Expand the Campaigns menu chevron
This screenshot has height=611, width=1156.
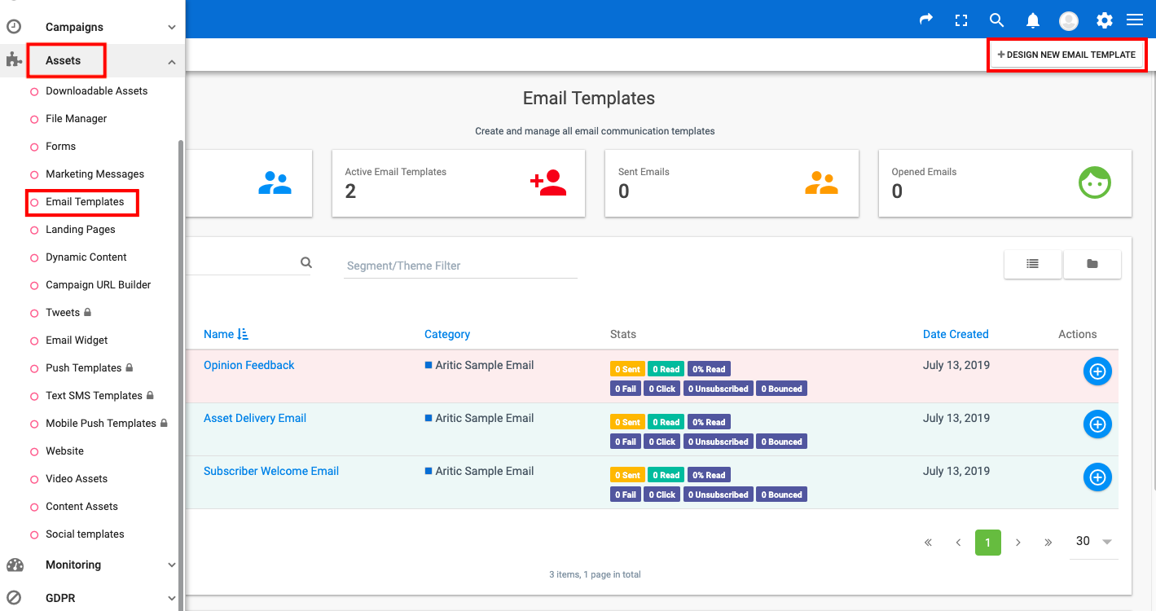pos(172,27)
